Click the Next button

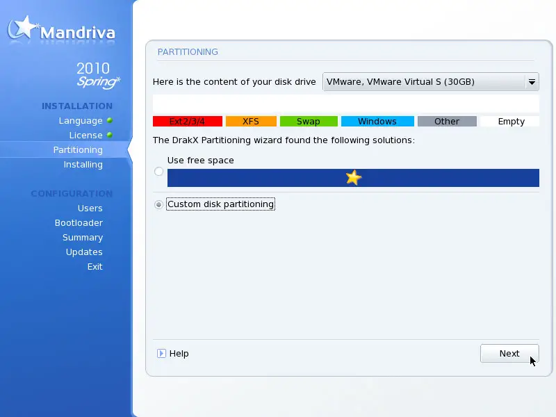click(x=509, y=354)
